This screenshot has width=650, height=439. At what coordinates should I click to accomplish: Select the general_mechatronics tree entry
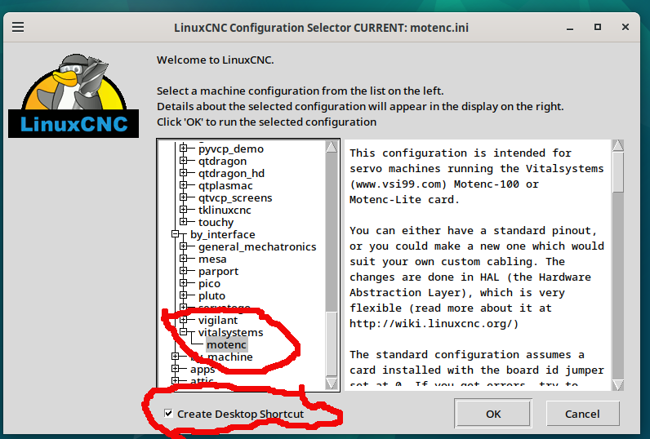[x=257, y=246]
